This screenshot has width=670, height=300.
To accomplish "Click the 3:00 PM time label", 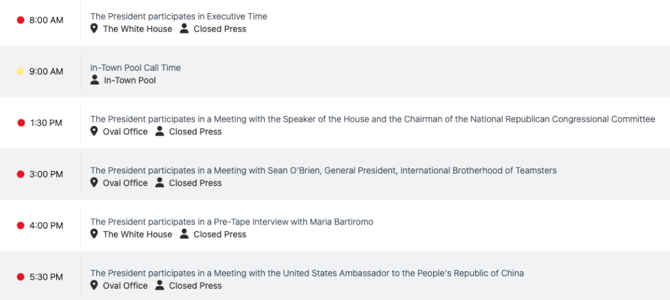I will [x=46, y=174].
